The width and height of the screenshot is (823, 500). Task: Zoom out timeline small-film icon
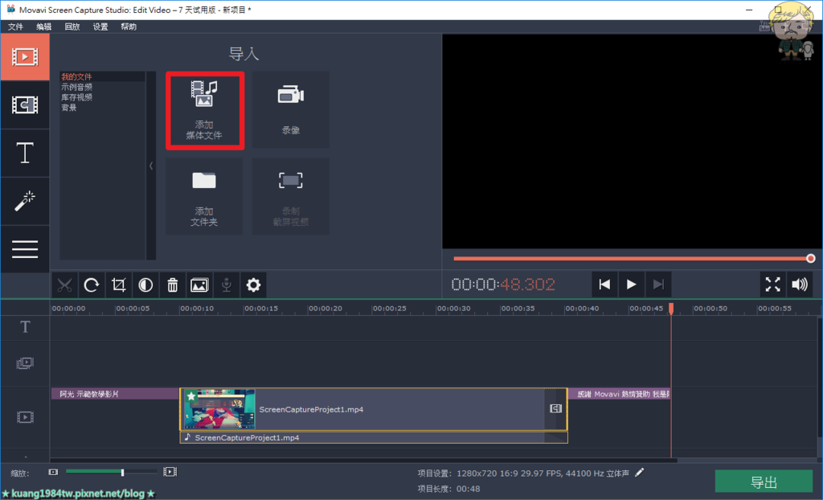[53, 472]
